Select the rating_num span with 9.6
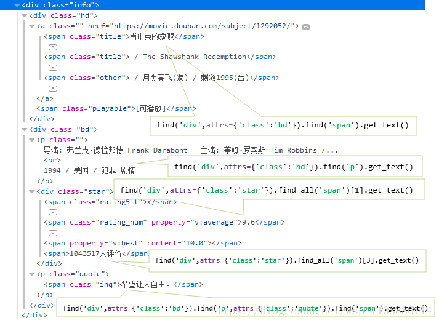Viewport: 439px width, 323px height. coord(164,222)
